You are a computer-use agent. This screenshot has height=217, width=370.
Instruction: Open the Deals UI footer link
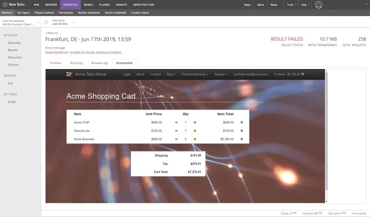point(288,213)
